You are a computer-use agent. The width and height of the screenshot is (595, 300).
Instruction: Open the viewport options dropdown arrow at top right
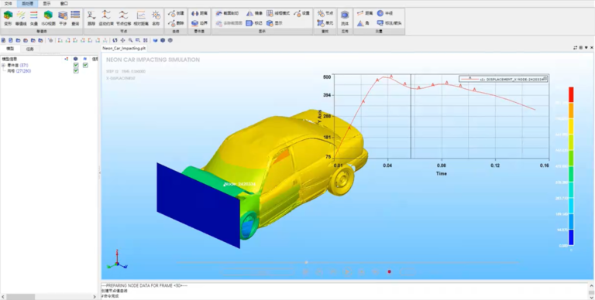pos(586,48)
